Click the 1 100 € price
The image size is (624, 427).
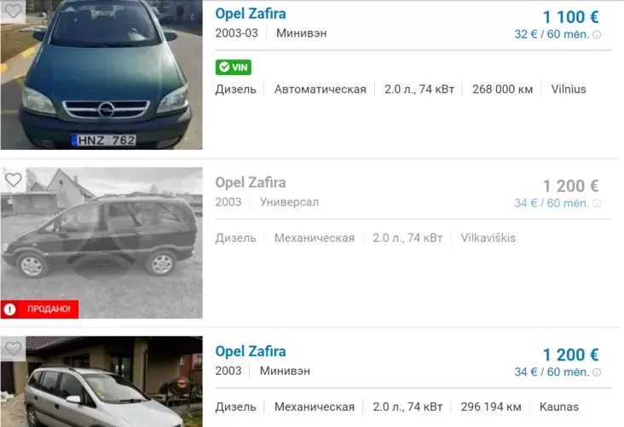point(570,17)
